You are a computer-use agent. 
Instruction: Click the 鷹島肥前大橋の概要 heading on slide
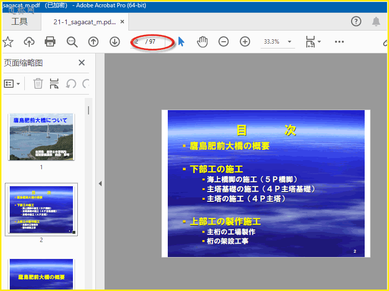pyautogui.click(x=230, y=146)
